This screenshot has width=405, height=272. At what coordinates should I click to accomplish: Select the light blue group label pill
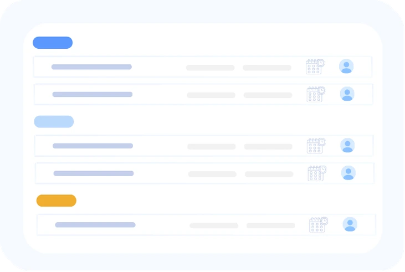pos(54,121)
